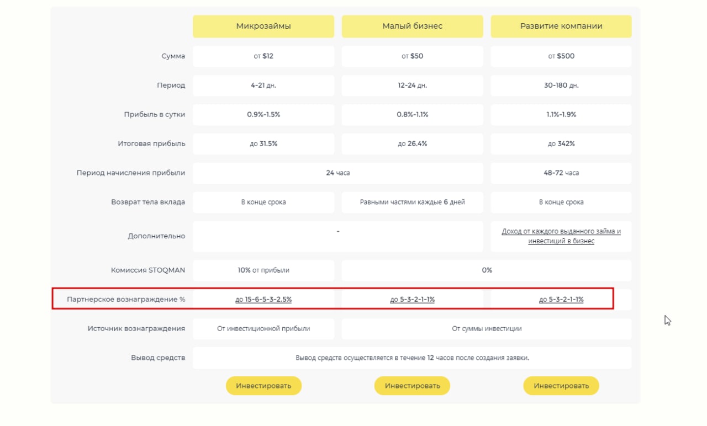Select the Развитие компании plan header
Viewport: 707px width, 426px height.
[x=561, y=26]
